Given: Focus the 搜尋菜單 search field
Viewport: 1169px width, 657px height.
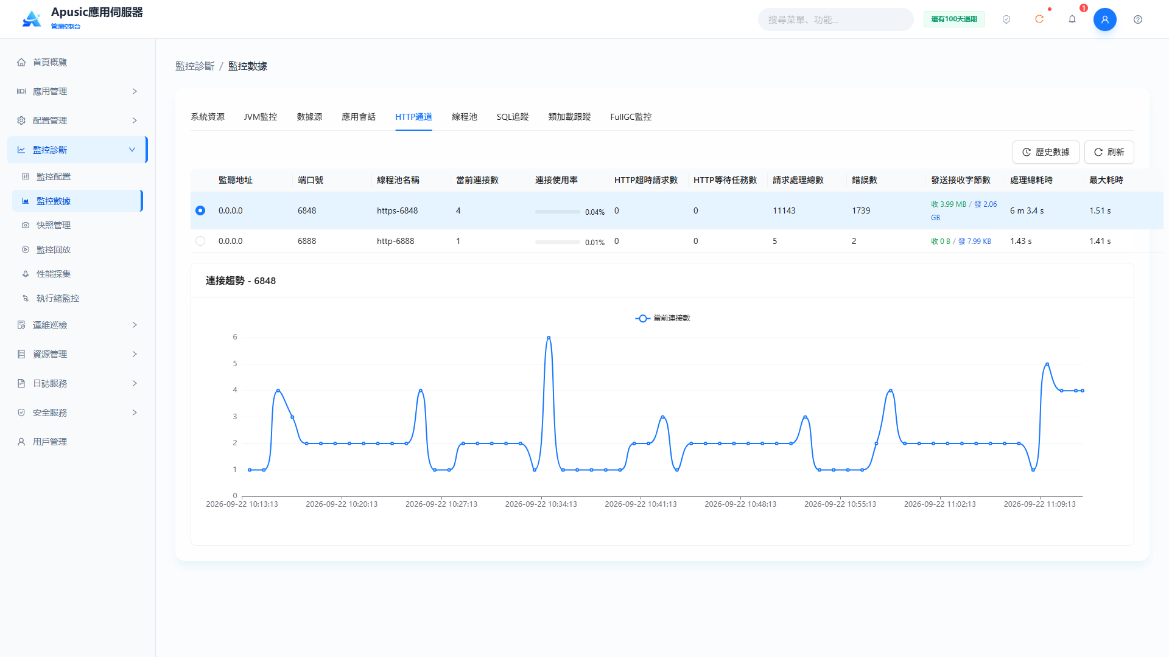Looking at the screenshot, I should 835,19.
